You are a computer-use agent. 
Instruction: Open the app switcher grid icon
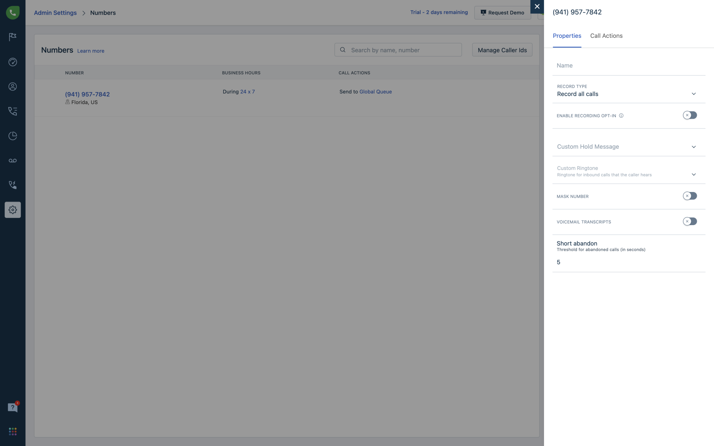click(12, 431)
